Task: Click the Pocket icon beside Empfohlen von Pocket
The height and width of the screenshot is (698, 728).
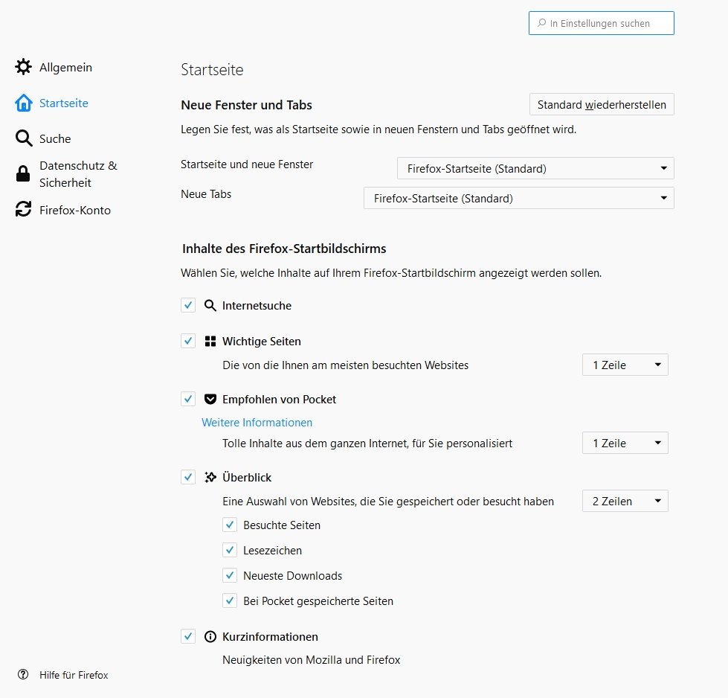Action: (210, 400)
